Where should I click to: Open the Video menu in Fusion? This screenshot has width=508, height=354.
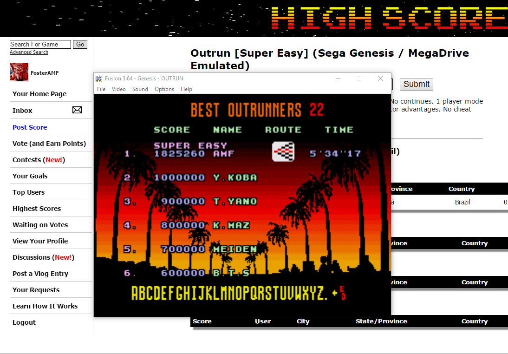[x=119, y=89]
